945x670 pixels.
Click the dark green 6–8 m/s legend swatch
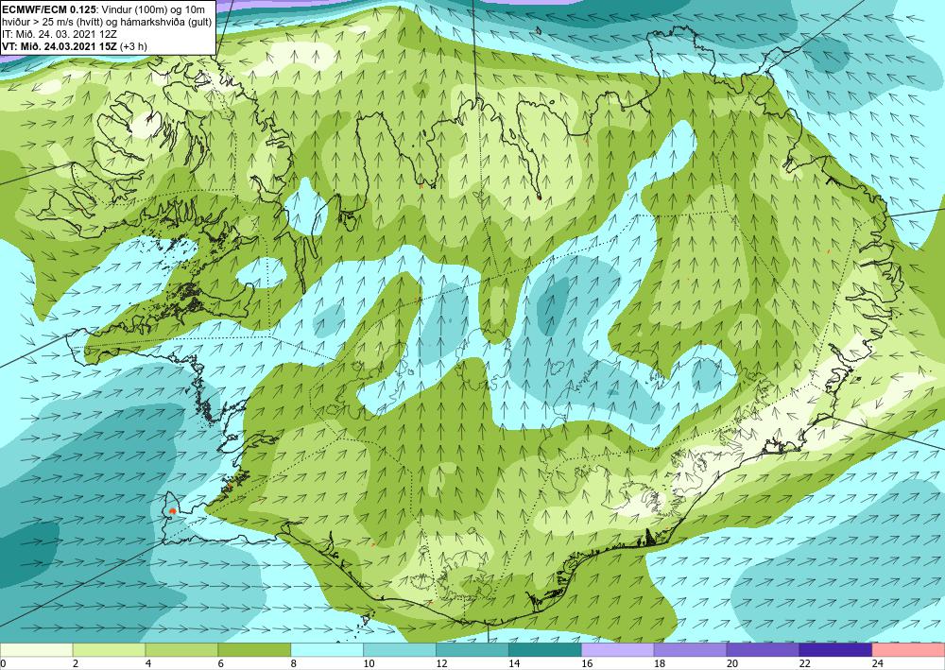pyautogui.click(x=254, y=650)
